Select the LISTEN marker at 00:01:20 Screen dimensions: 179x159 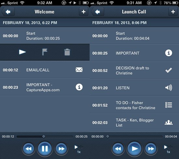134,88
